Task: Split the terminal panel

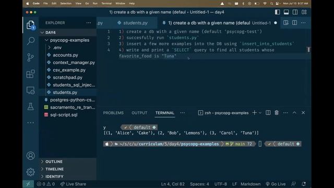Action: (x=268, y=113)
